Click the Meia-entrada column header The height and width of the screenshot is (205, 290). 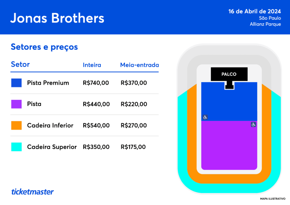[139, 65]
